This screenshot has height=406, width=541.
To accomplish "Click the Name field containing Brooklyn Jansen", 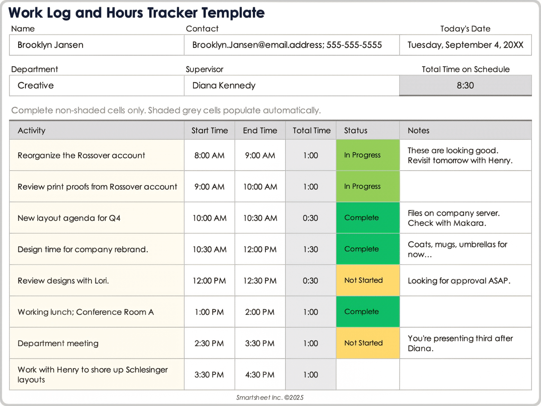I will (96, 45).
